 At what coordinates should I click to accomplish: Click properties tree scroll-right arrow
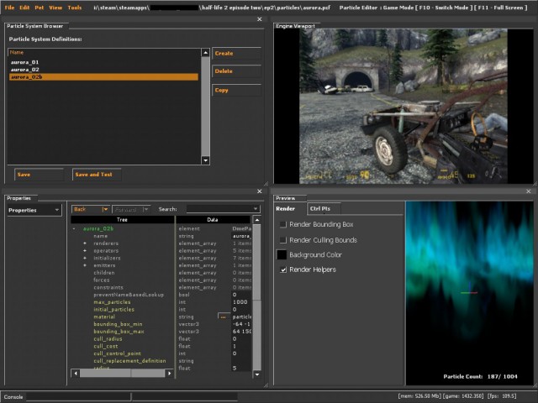[169, 374]
